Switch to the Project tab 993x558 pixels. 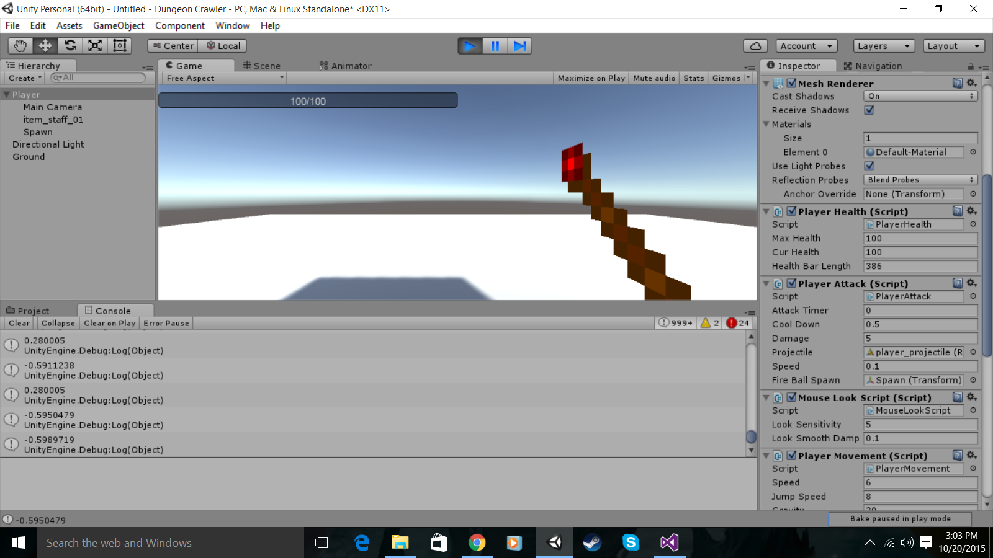tap(28, 311)
